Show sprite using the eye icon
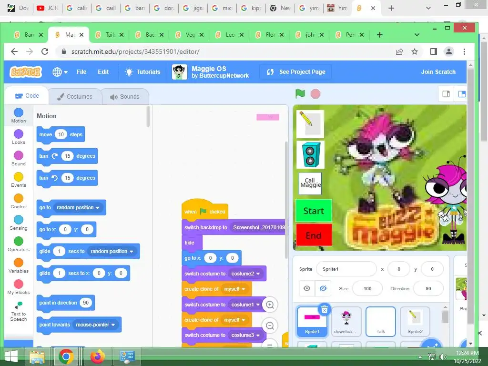 click(x=307, y=288)
